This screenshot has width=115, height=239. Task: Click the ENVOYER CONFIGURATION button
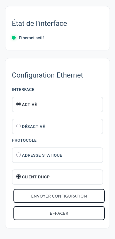tap(59, 196)
